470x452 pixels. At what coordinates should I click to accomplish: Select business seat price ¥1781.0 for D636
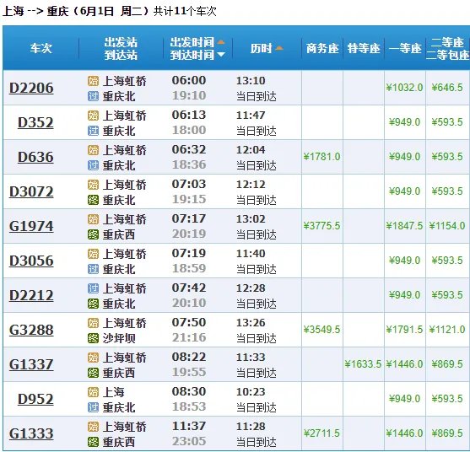[321, 157]
